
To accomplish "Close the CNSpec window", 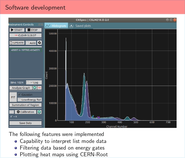I will click(x=175, y=20).
